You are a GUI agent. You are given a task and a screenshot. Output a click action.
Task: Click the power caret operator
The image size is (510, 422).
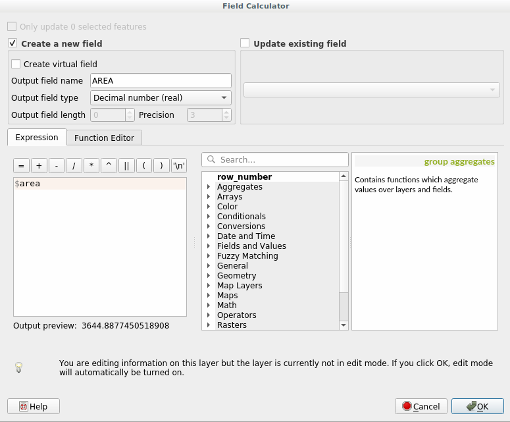[108, 166]
